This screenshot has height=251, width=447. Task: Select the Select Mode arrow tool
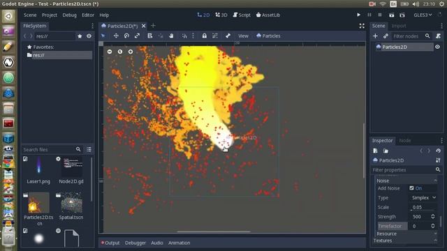[103, 36]
